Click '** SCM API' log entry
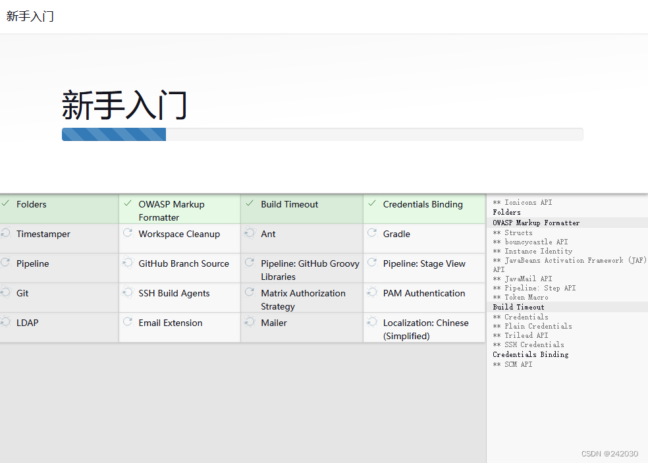This screenshot has height=463, width=648. (x=512, y=364)
